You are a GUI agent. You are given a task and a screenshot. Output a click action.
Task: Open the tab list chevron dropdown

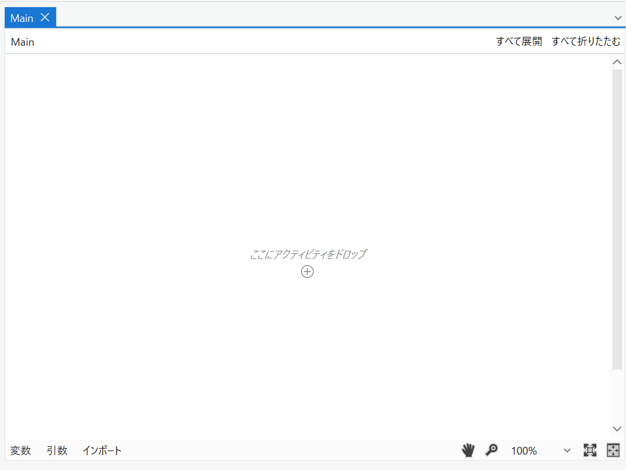[618, 18]
